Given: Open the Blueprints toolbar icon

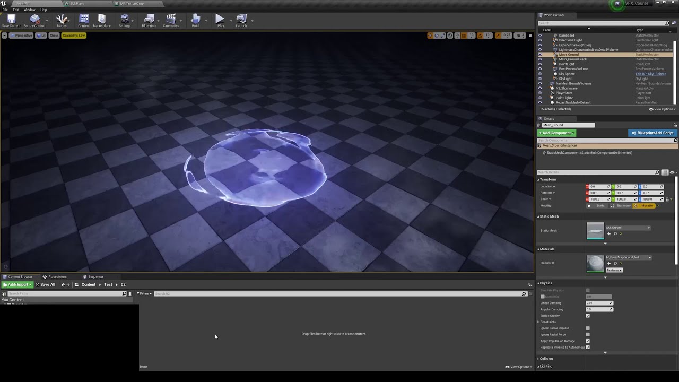Looking at the screenshot, I should pos(149,21).
